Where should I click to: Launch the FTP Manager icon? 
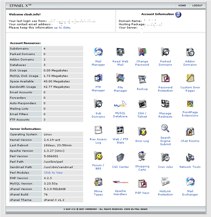coord(98,78)
